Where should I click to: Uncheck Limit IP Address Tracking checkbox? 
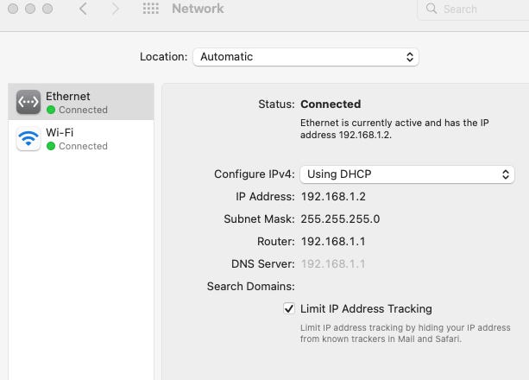289,308
